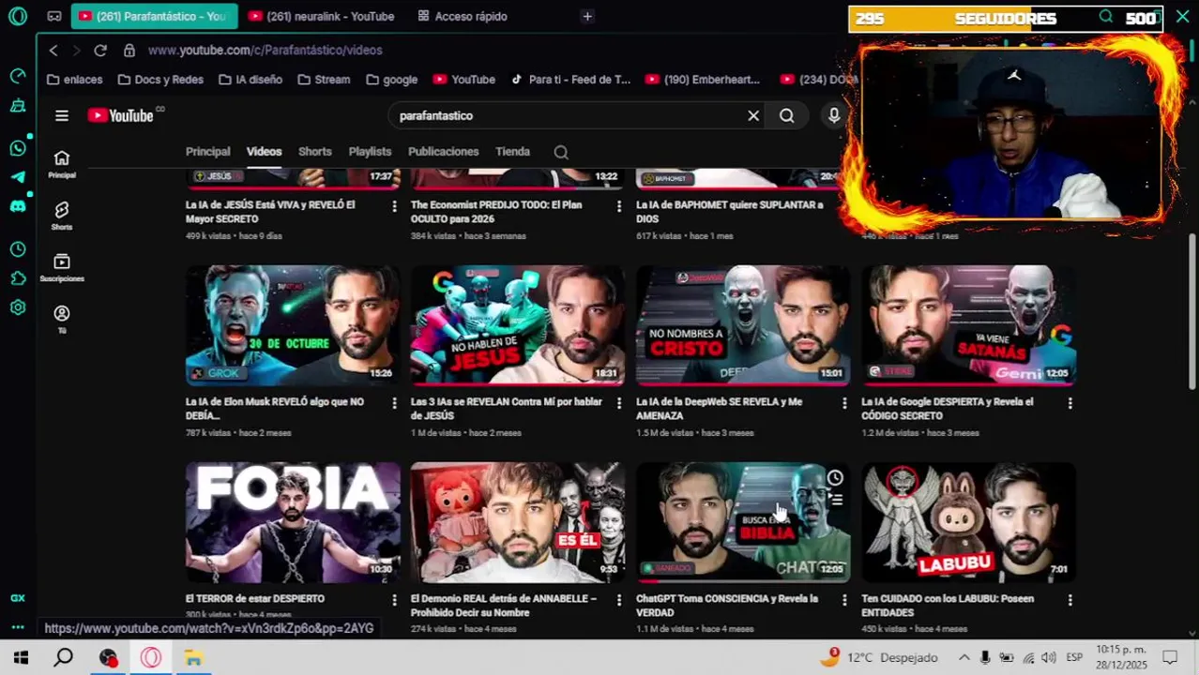Open options for La IA de JESÚS video

tap(394, 206)
